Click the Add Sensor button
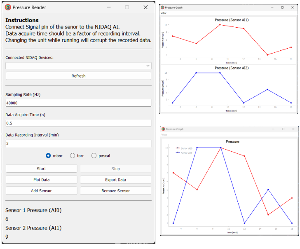Screen dimensions: 300x249 tap(41, 190)
